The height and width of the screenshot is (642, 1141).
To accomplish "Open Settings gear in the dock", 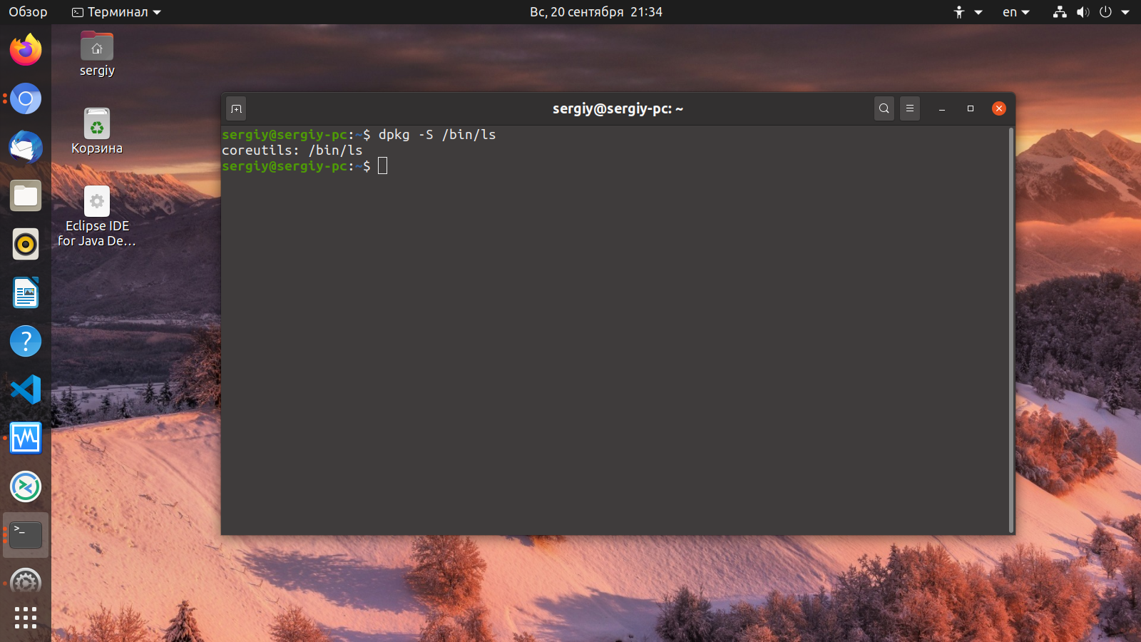I will click(x=26, y=582).
